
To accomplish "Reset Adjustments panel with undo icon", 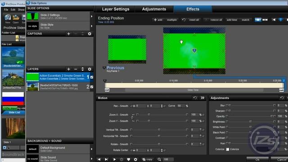I will [282, 98].
